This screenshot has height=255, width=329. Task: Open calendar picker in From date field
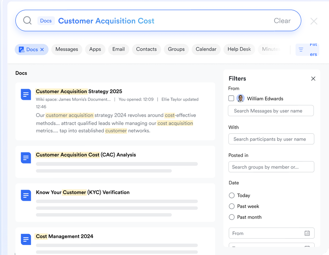(x=307, y=233)
